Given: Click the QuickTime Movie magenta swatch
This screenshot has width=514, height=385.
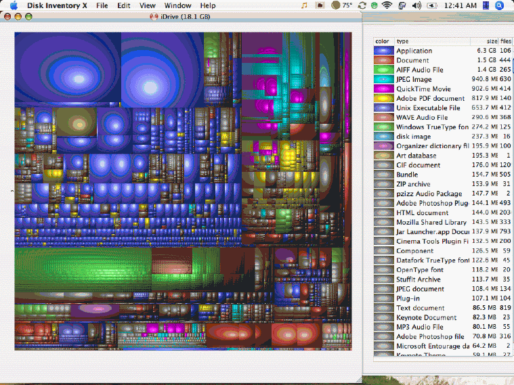Looking at the screenshot, I should point(384,89).
